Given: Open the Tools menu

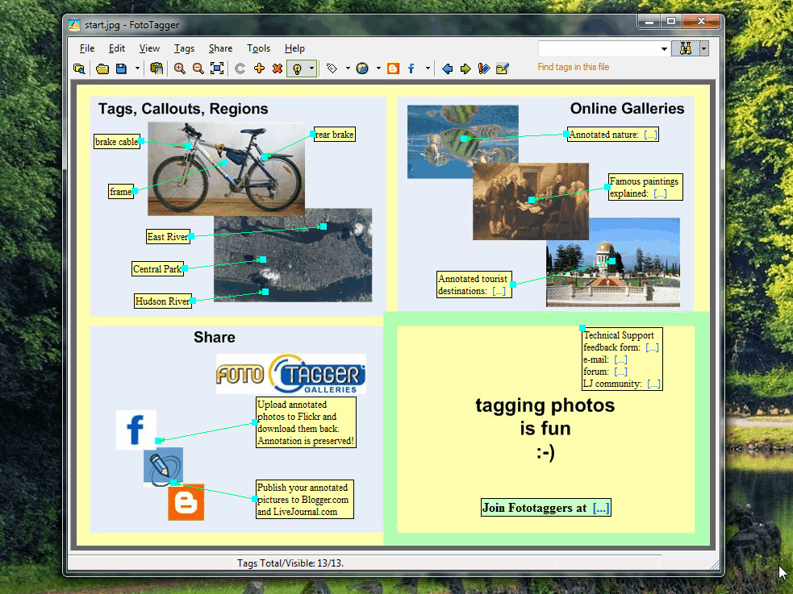Looking at the screenshot, I should [x=258, y=48].
